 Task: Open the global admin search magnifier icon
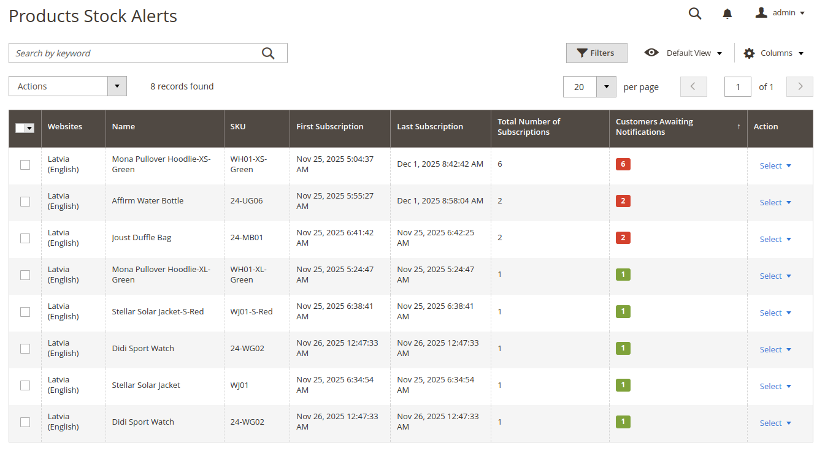695,13
